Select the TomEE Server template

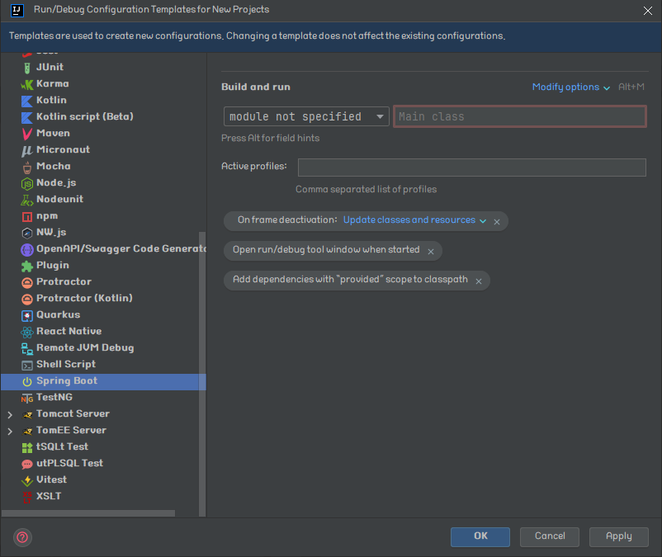click(x=103, y=430)
